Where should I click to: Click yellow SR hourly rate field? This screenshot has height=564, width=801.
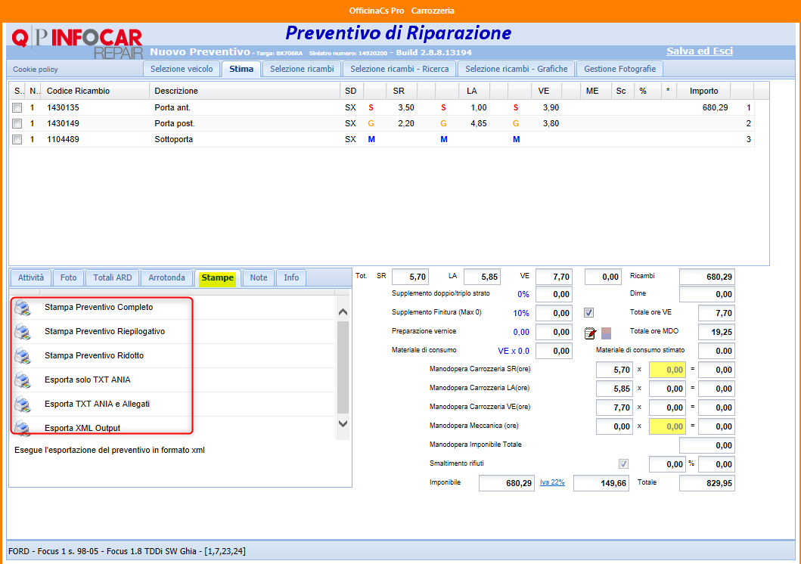pos(667,370)
